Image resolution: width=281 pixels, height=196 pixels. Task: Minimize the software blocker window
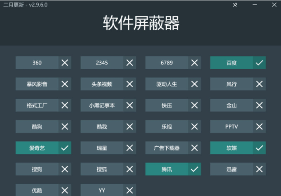click(x=255, y=5)
